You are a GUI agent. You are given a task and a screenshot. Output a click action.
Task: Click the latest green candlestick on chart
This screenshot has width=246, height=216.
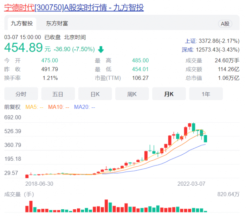[x=206, y=138]
